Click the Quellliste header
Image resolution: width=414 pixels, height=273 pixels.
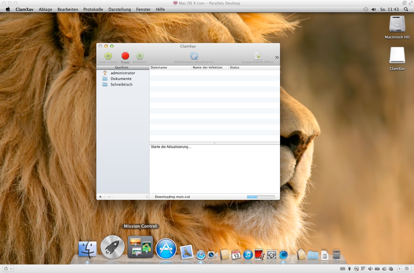(123, 67)
